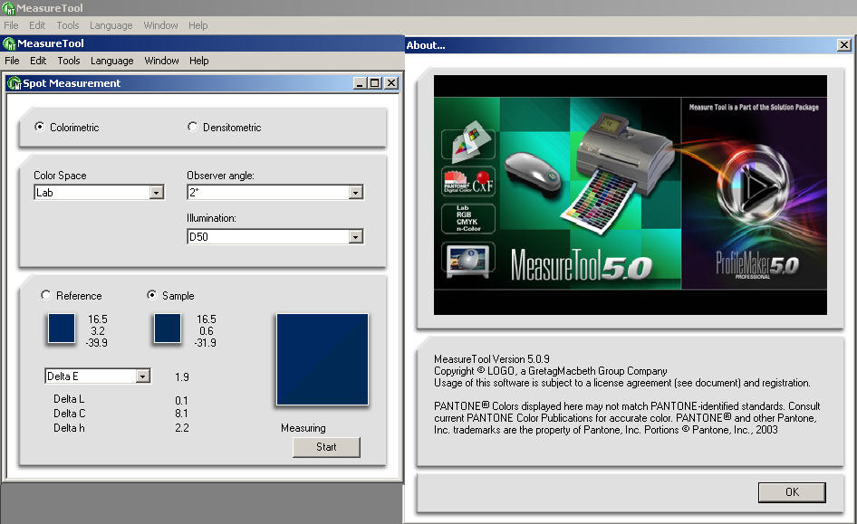Click the Delta h value 2.2

pos(182,428)
